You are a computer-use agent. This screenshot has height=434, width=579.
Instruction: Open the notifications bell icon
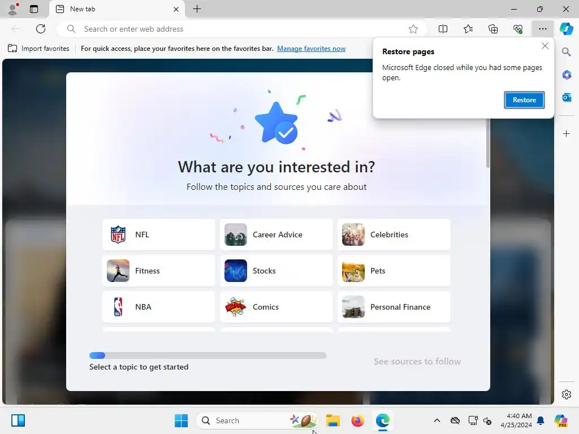pyautogui.click(x=541, y=420)
